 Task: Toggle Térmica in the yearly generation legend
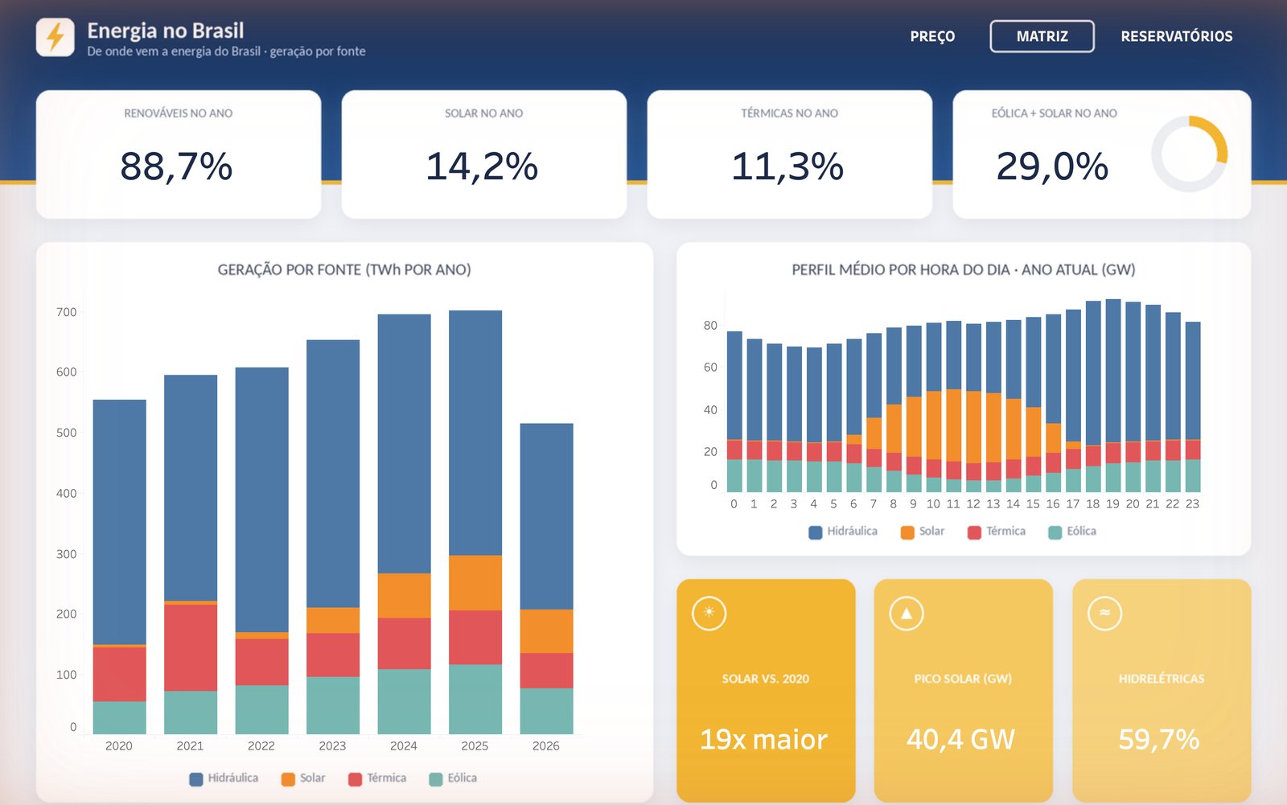(377, 778)
